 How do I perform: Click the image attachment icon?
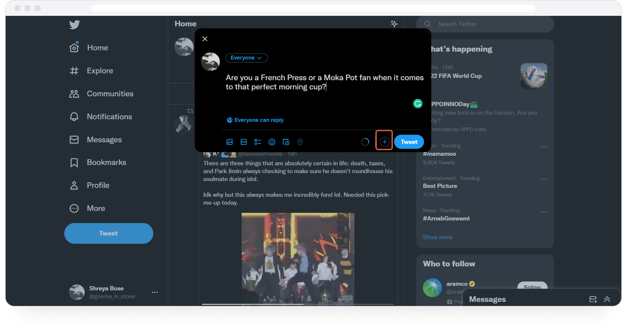point(230,142)
